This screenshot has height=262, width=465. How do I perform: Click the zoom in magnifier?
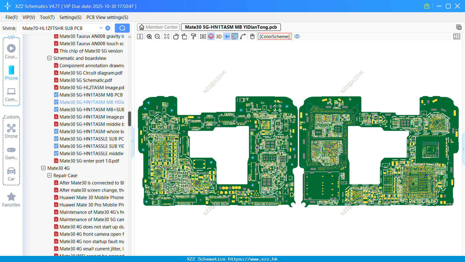[x=149, y=36]
